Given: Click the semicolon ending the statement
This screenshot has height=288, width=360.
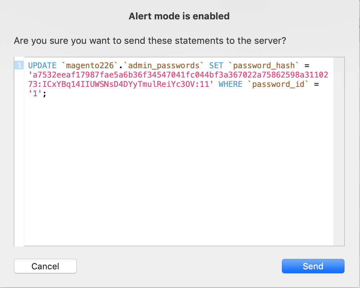Looking at the screenshot, I should [x=45, y=94].
